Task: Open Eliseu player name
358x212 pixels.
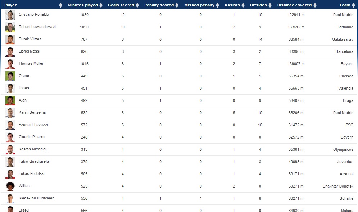Action: click(x=24, y=210)
